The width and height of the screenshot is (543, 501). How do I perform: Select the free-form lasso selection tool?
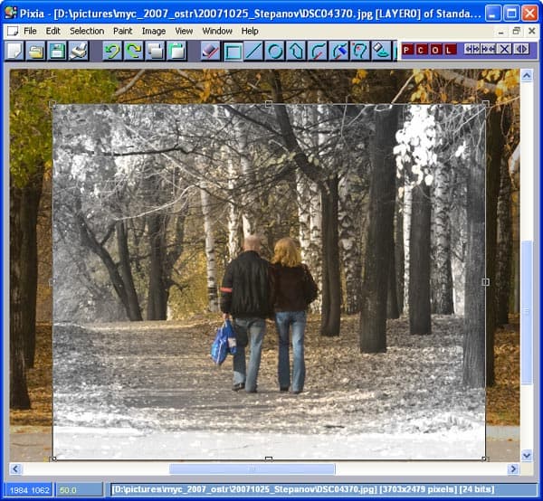360,52
